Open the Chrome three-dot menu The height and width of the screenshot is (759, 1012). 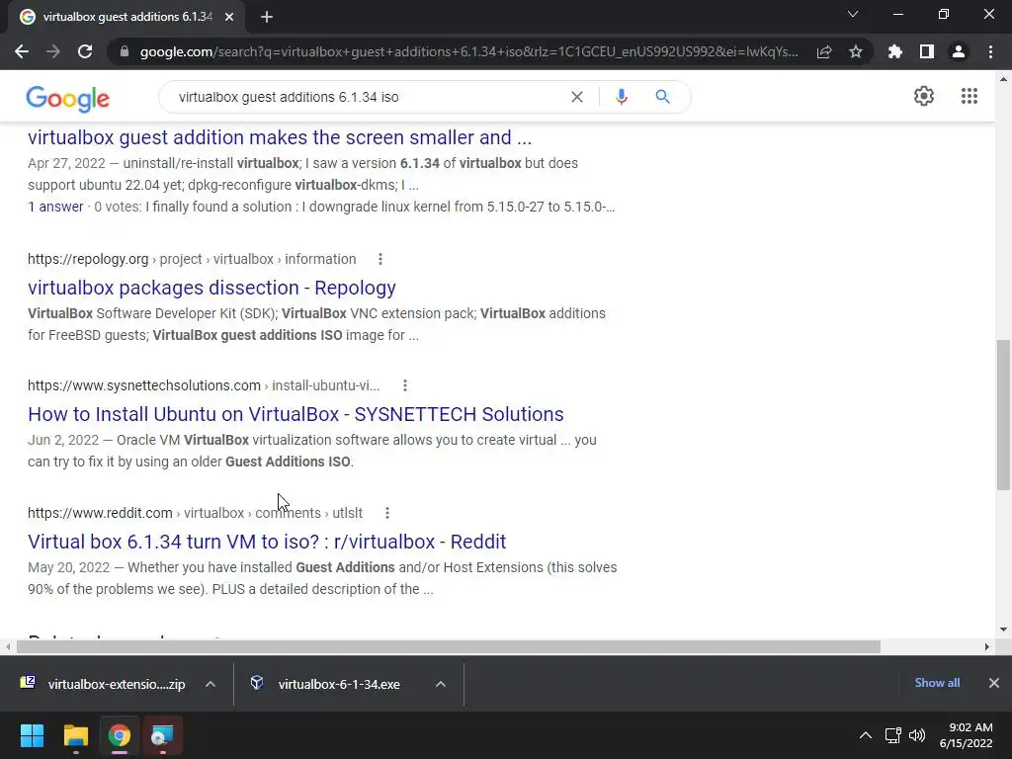(x=990, y=51)
